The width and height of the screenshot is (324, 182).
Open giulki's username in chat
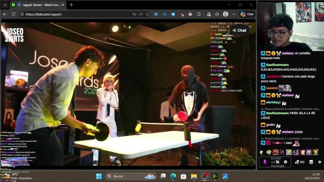pyautogui.click(x=271, y=125)
